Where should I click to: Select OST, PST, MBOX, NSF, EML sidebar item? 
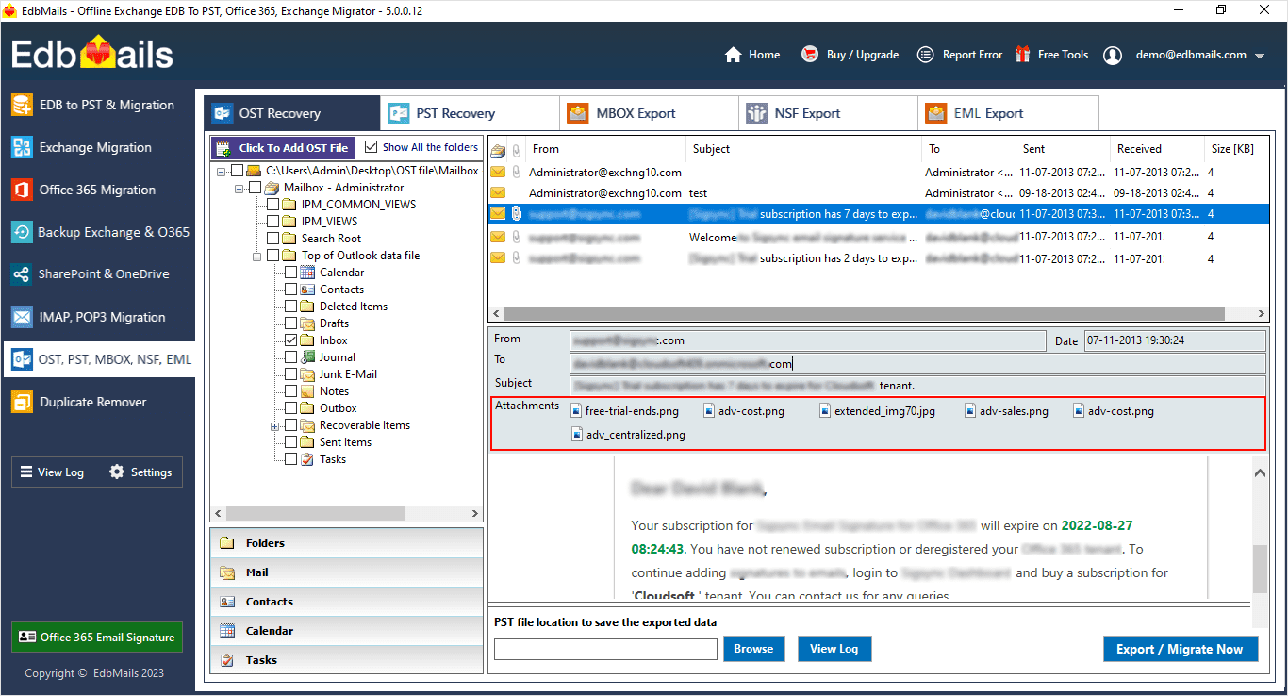click(98, 359)
